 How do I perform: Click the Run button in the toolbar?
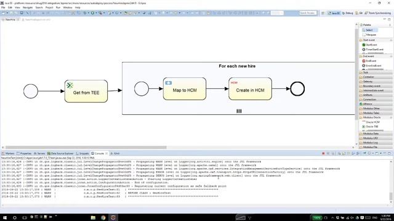click(x=92, y=13)
